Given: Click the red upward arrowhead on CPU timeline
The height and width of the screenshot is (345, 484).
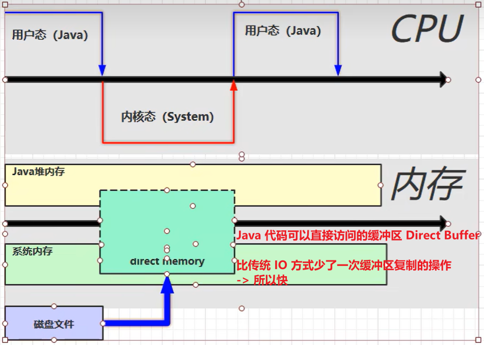Looking at the screenshot, I should tap(234, 85).
